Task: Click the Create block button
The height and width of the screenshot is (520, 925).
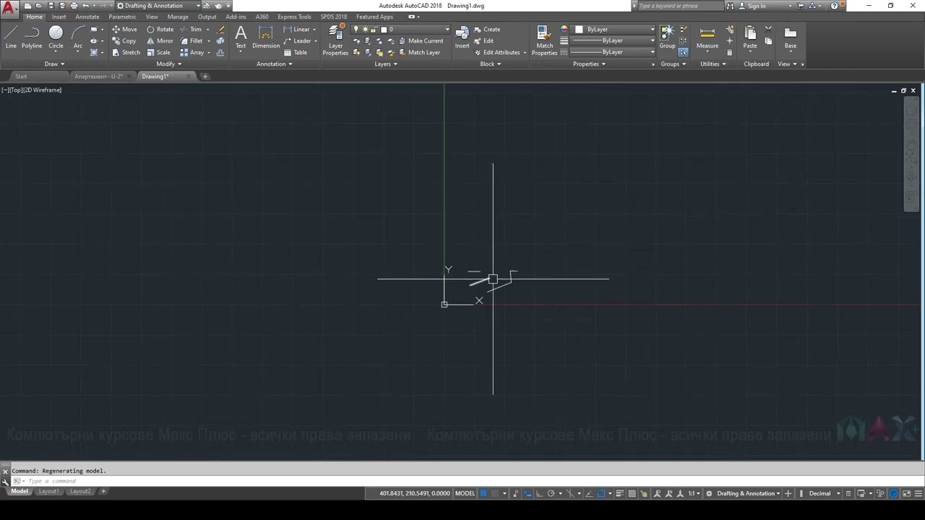Action: point(487,30)
